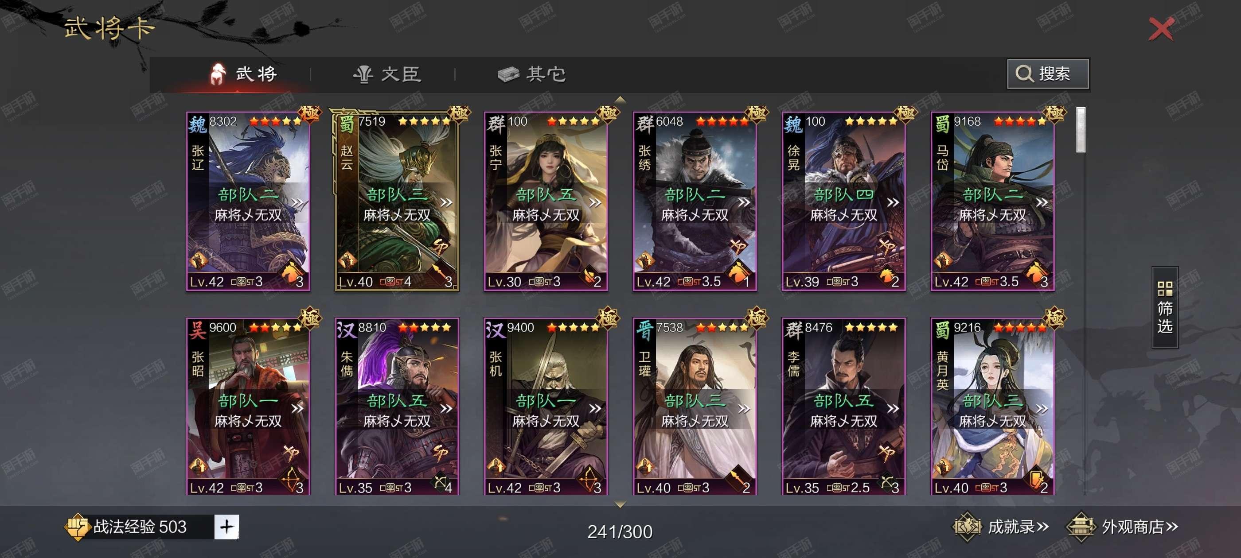Select the 赵云 general card
1241x558 pixels.
(397, 200)
